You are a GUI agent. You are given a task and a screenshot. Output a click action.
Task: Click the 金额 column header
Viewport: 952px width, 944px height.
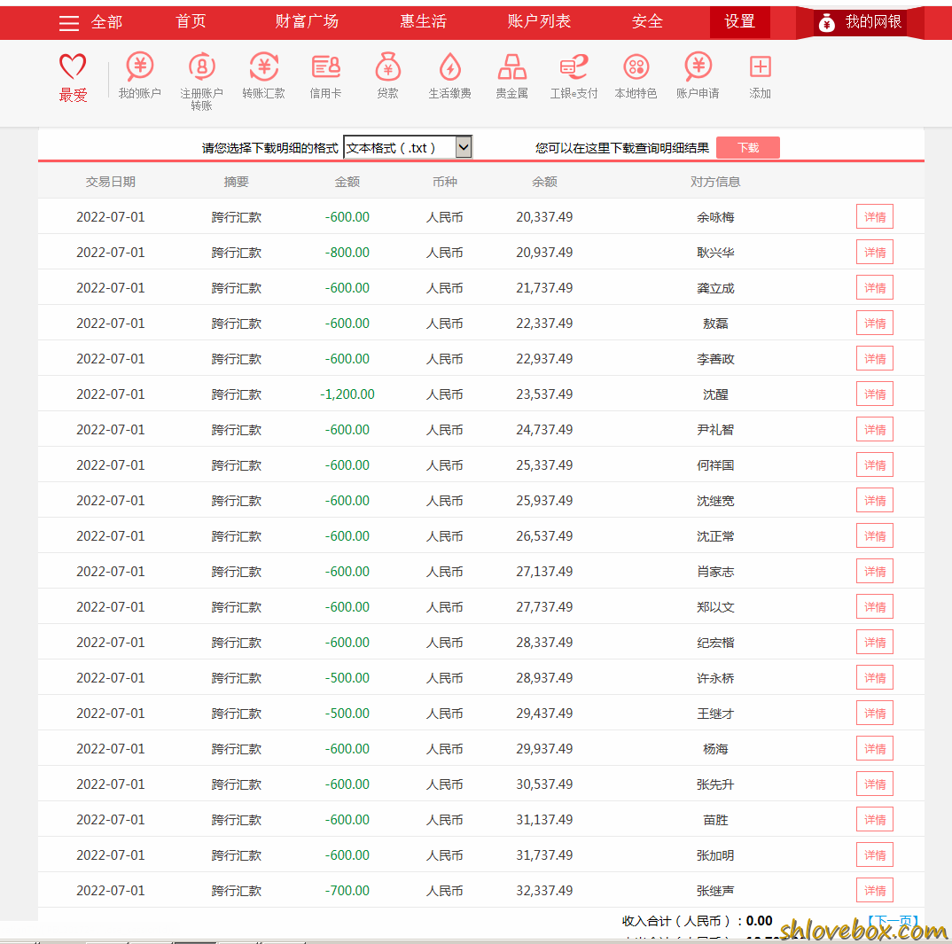pos(347,182)
